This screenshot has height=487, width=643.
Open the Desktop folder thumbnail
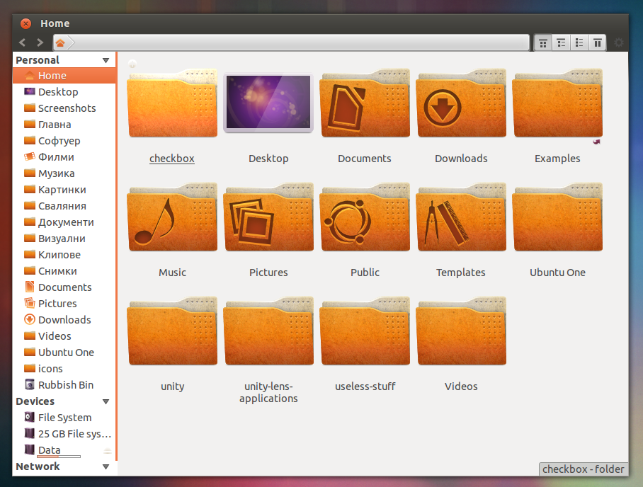pyautogui.click(x=268, y=103)
